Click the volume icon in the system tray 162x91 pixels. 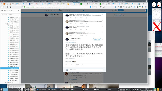[x=138, y=89]
